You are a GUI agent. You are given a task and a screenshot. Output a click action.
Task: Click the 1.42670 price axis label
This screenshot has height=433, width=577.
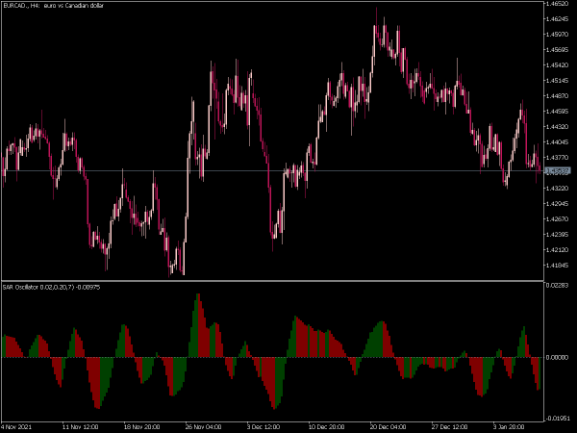pos(558,219)
